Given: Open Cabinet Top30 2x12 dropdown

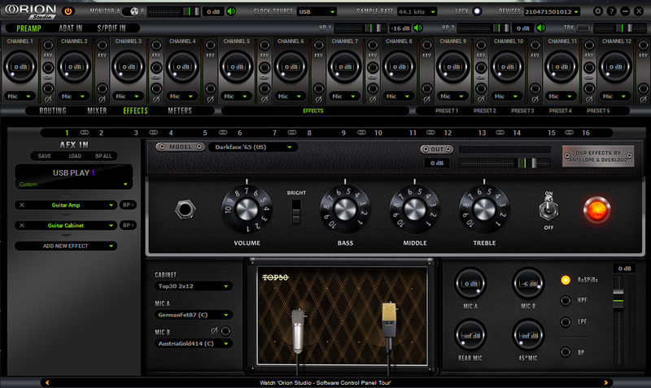Looking at the screenshot, I should (193, 286).
